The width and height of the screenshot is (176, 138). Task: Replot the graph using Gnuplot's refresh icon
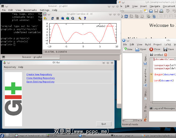point(53,18)
